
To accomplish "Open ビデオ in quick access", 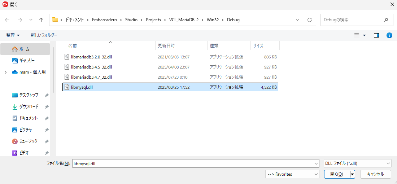I will tap(20, 153).
